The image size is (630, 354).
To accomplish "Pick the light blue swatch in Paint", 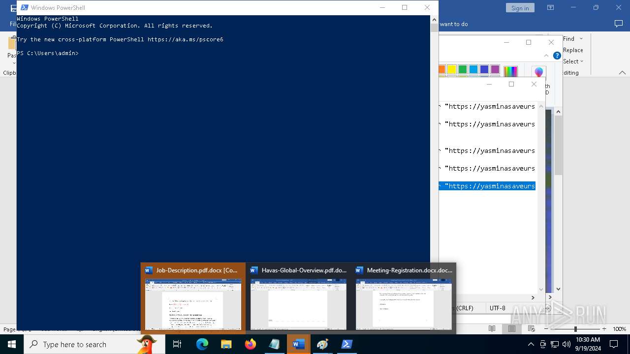I will tap(473, 69).
